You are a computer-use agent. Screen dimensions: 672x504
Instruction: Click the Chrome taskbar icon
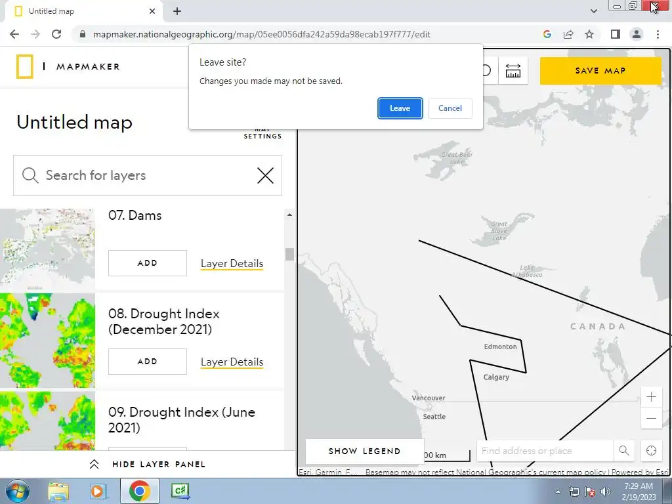pos(139,491)
